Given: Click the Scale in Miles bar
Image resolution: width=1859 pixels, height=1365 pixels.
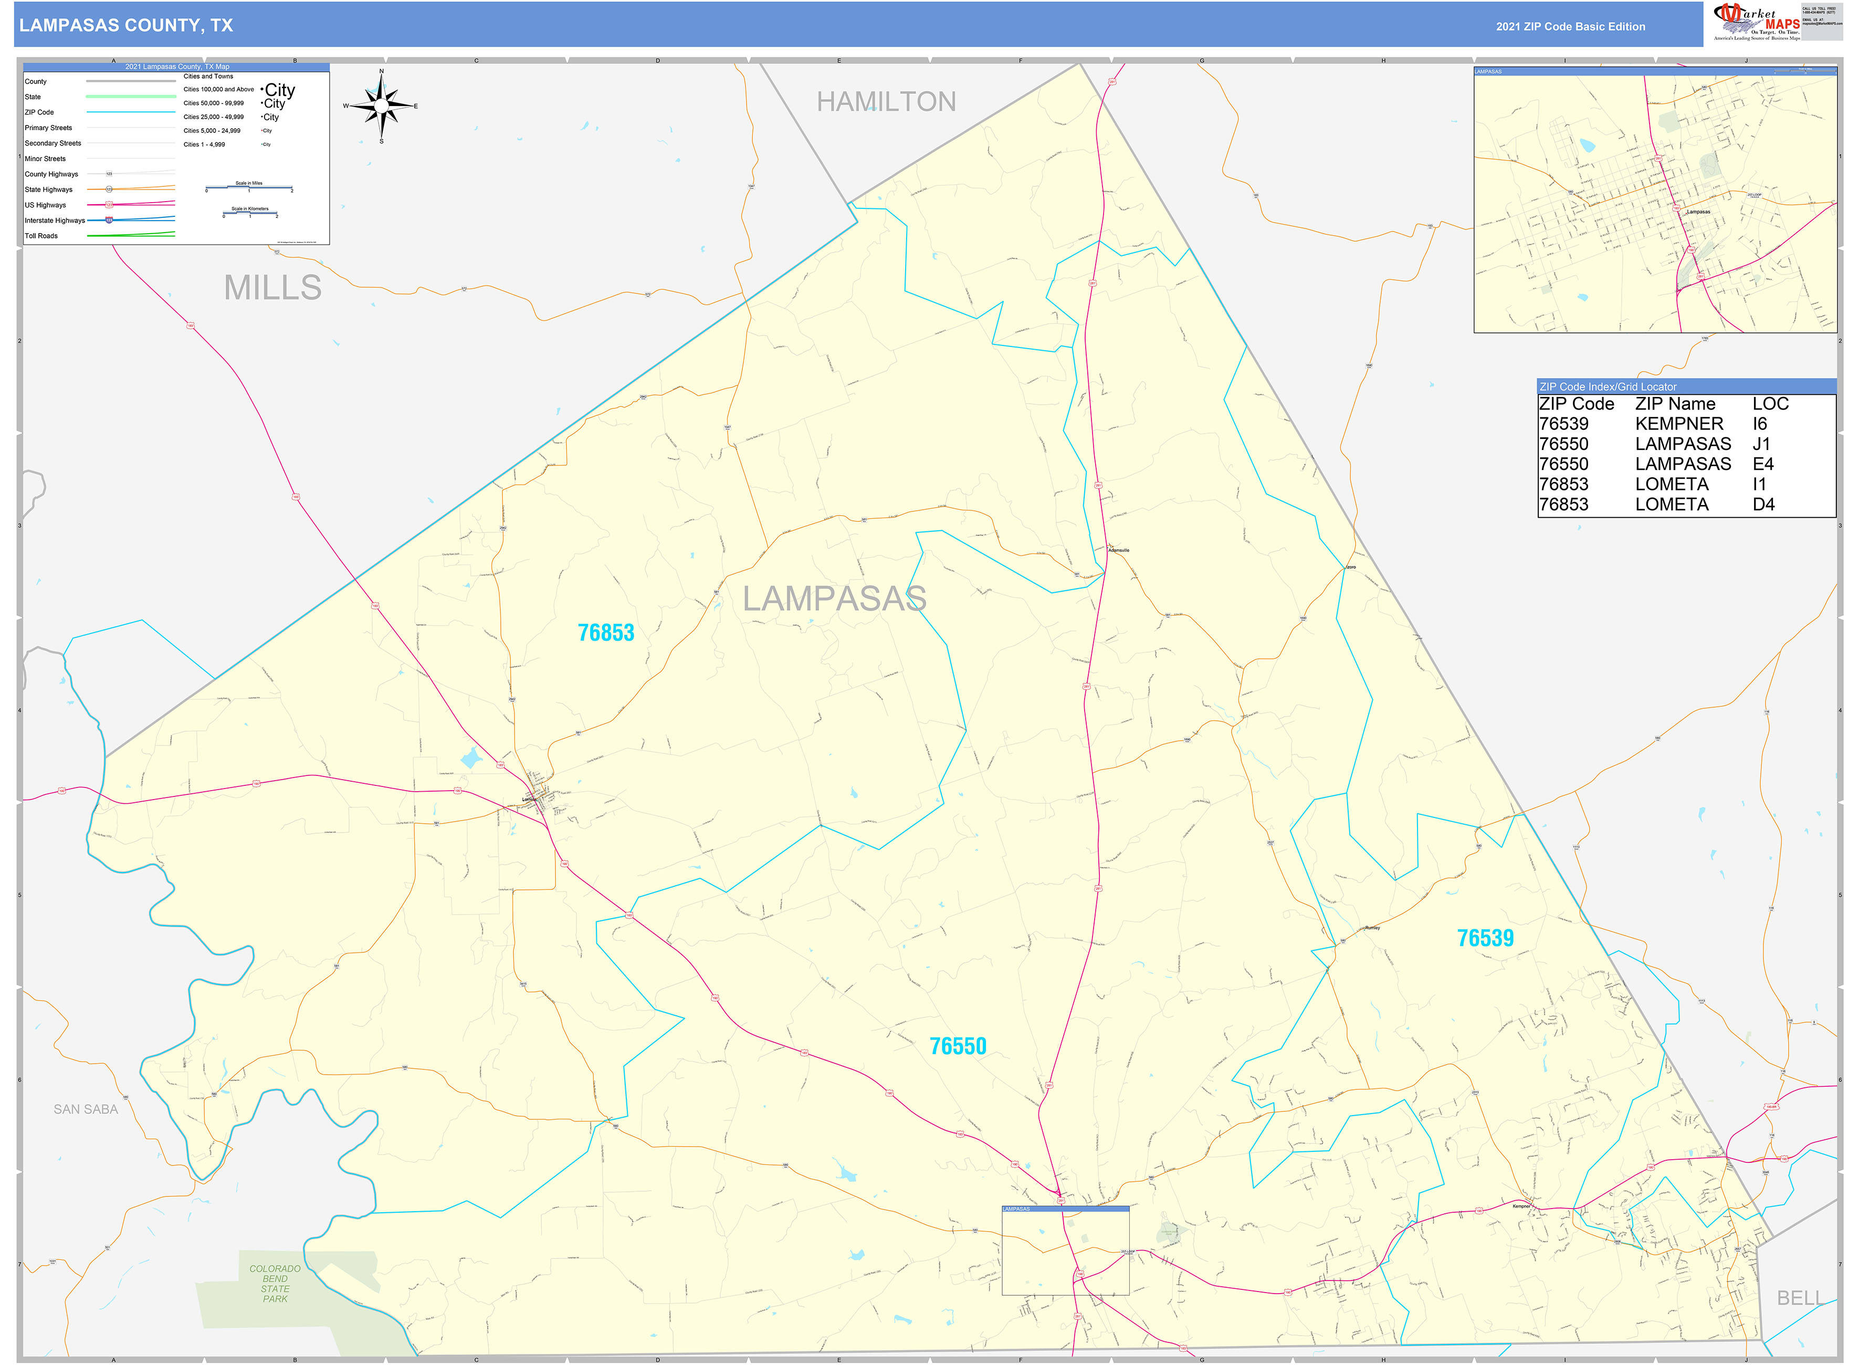Looking at the screenshot, I should 249,187.
